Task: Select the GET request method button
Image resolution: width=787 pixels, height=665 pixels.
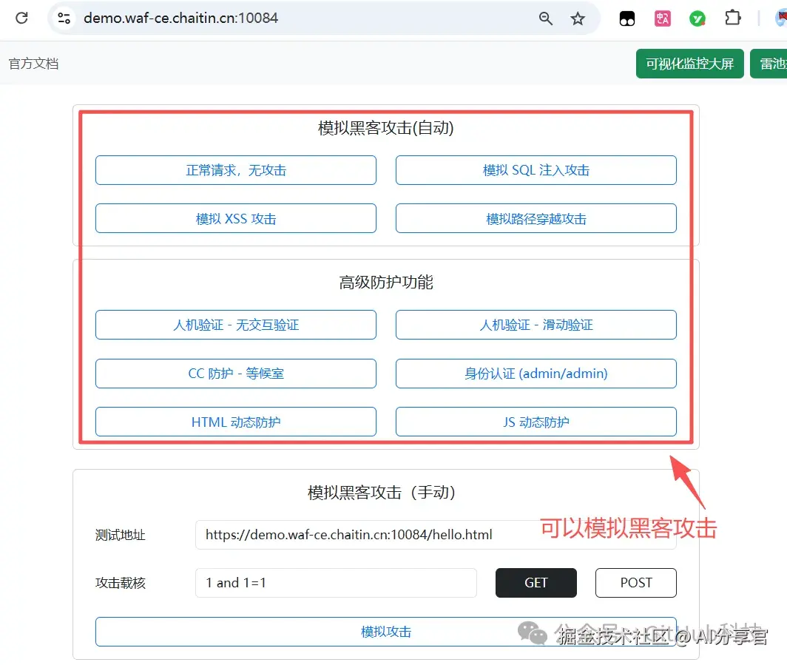Action: tap(536, 583)
